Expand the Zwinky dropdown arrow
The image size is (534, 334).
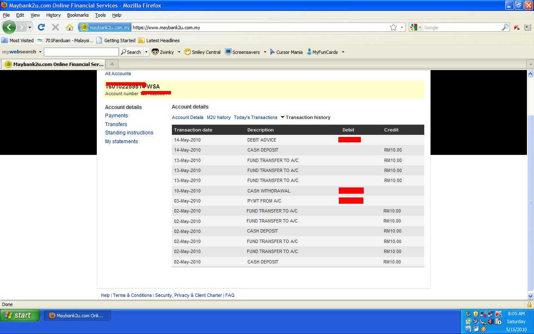179,52
